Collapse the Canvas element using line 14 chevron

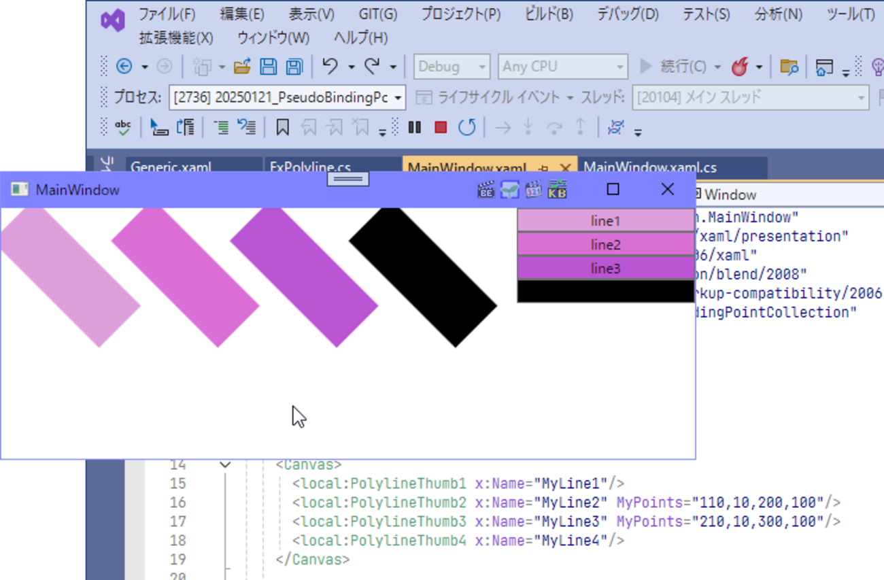pos(225,464)
